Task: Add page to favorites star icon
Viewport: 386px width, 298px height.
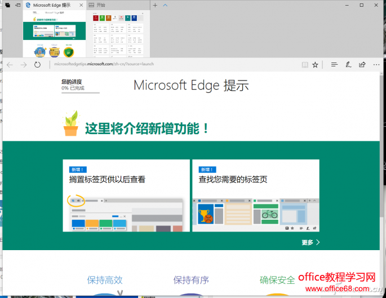Action: (315, 65)
